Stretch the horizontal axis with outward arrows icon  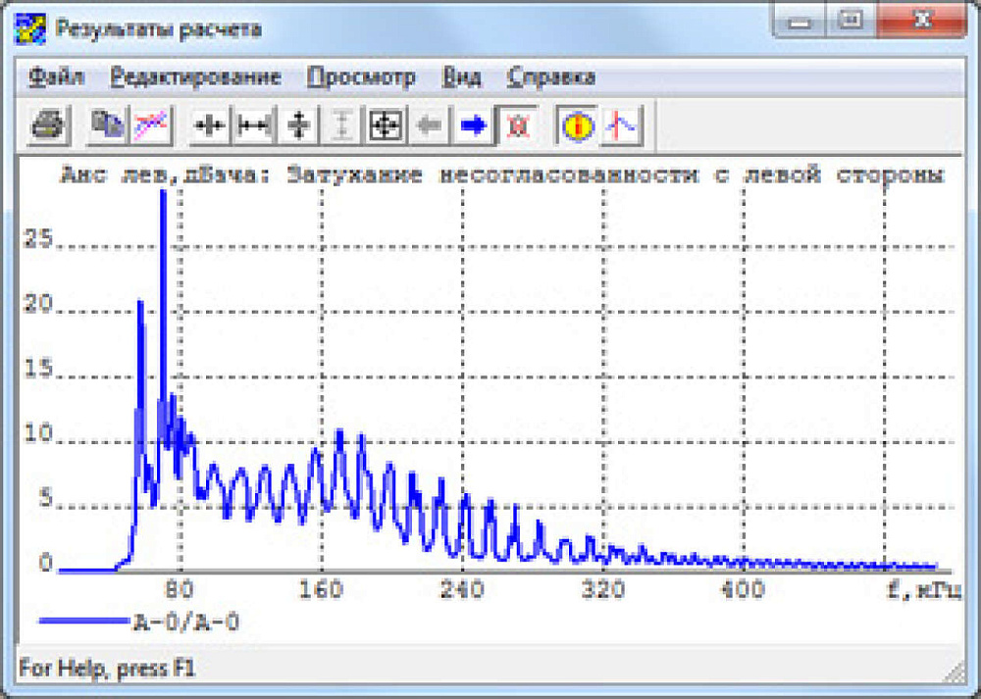[255, 125]
